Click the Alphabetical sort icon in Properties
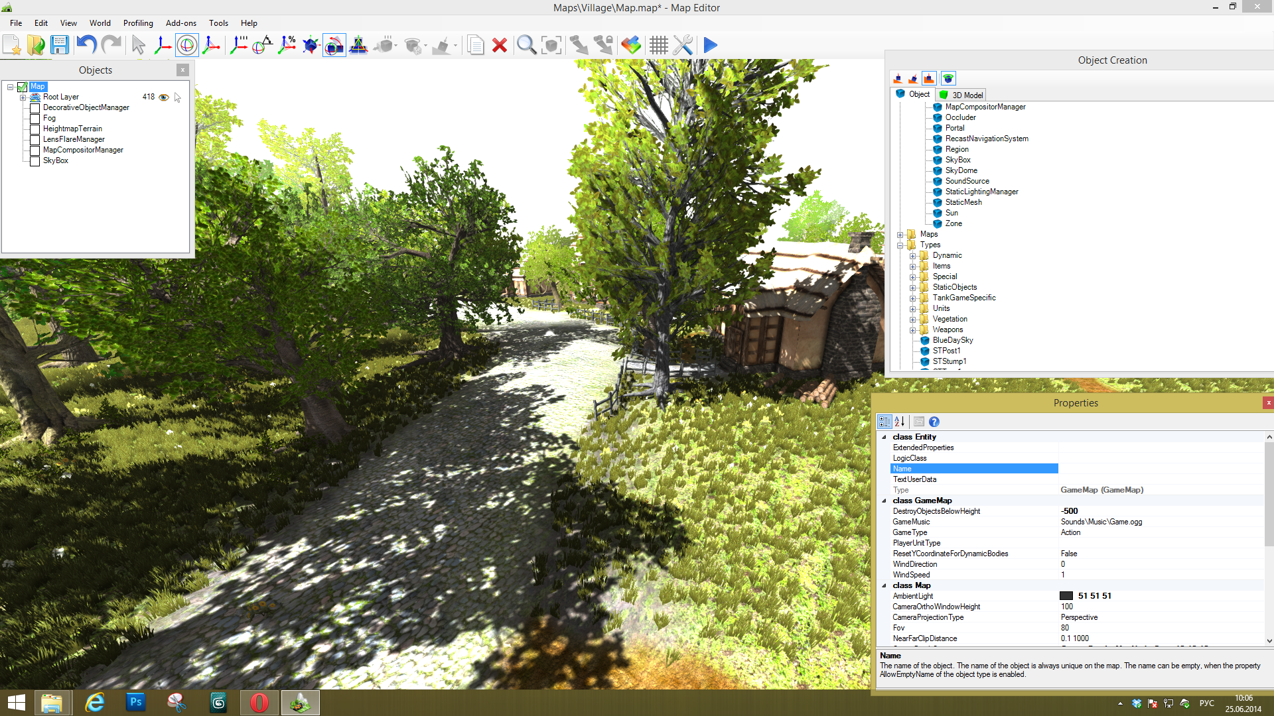The image size is (1274, 716). tap(900, 422)
